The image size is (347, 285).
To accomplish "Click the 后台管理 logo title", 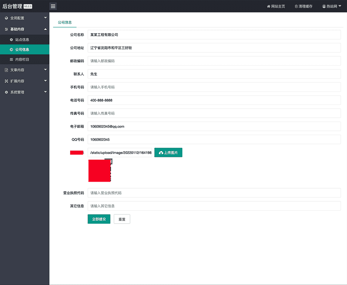I will (x=12, y=6).
